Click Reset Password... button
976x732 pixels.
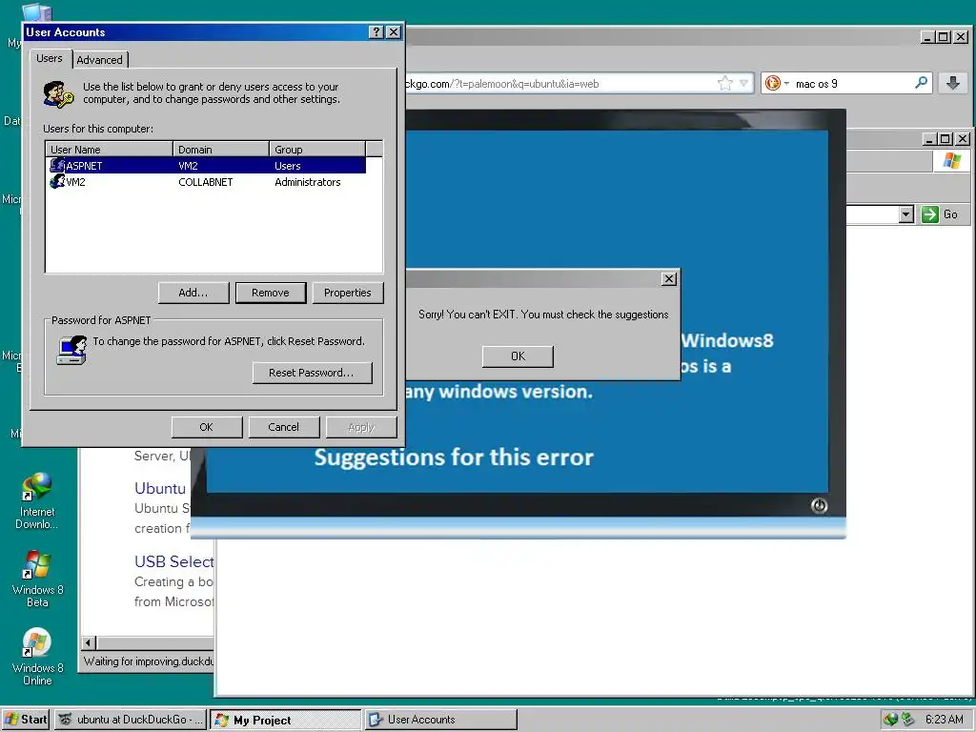click(x=312, y=373)
